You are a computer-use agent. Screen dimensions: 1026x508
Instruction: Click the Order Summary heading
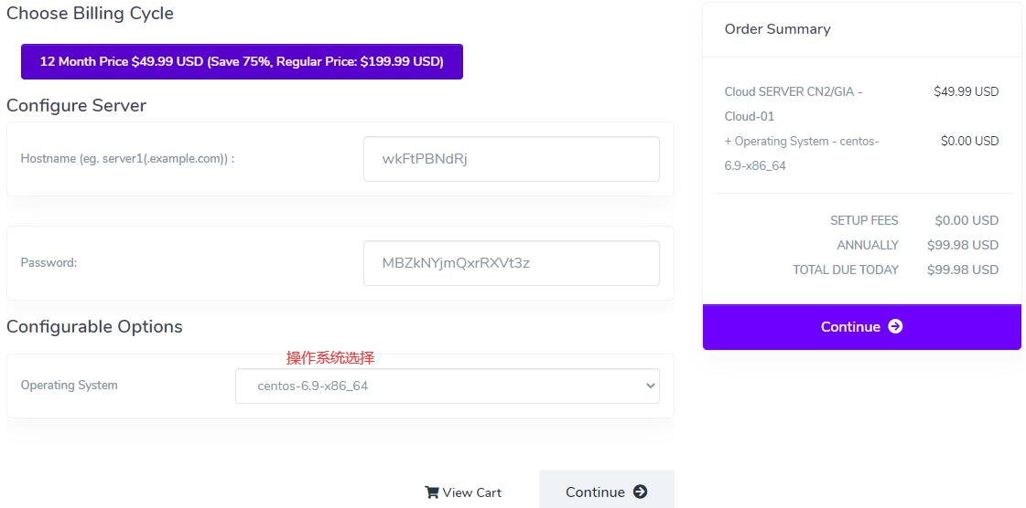coord(777,28)
